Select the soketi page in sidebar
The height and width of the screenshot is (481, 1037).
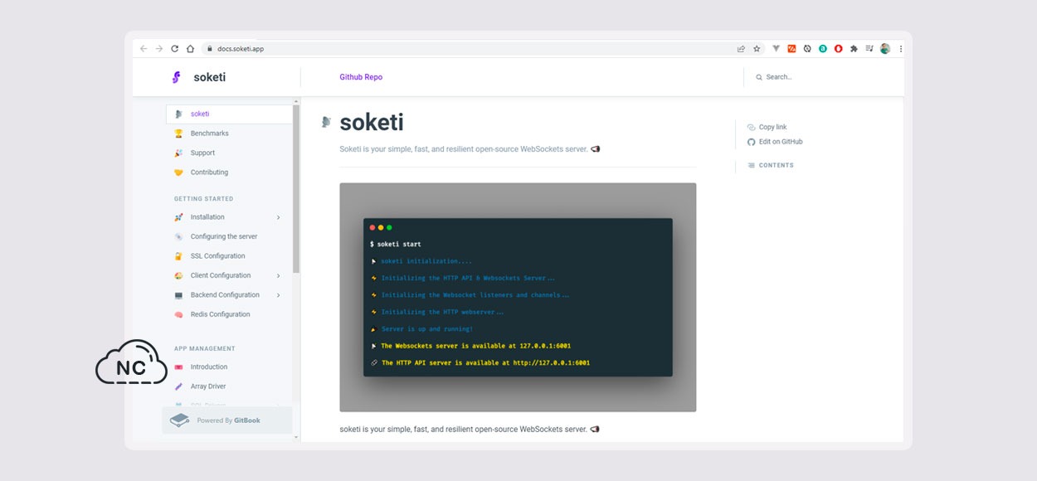(x=229, y=114)
